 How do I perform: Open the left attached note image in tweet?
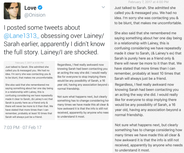click(x=29, y=90)
